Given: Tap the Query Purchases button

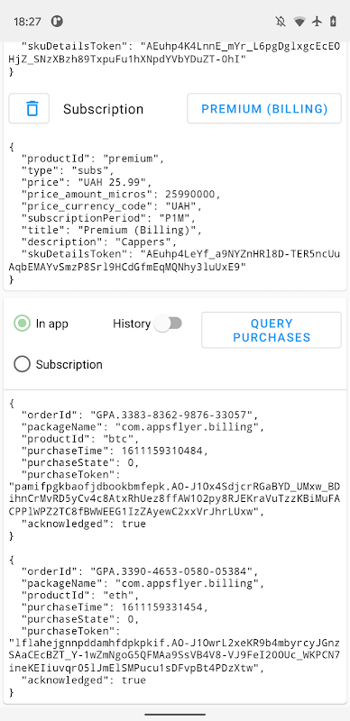Looking at the screenshot, I should (272, 330).
